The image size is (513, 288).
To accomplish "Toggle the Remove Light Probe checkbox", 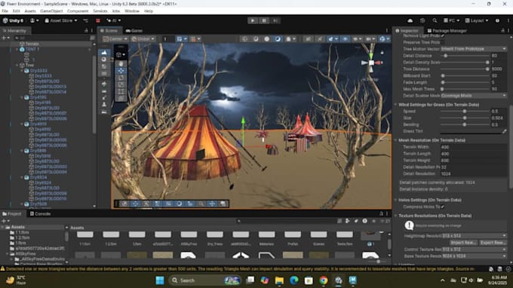I will coord(443,35).
